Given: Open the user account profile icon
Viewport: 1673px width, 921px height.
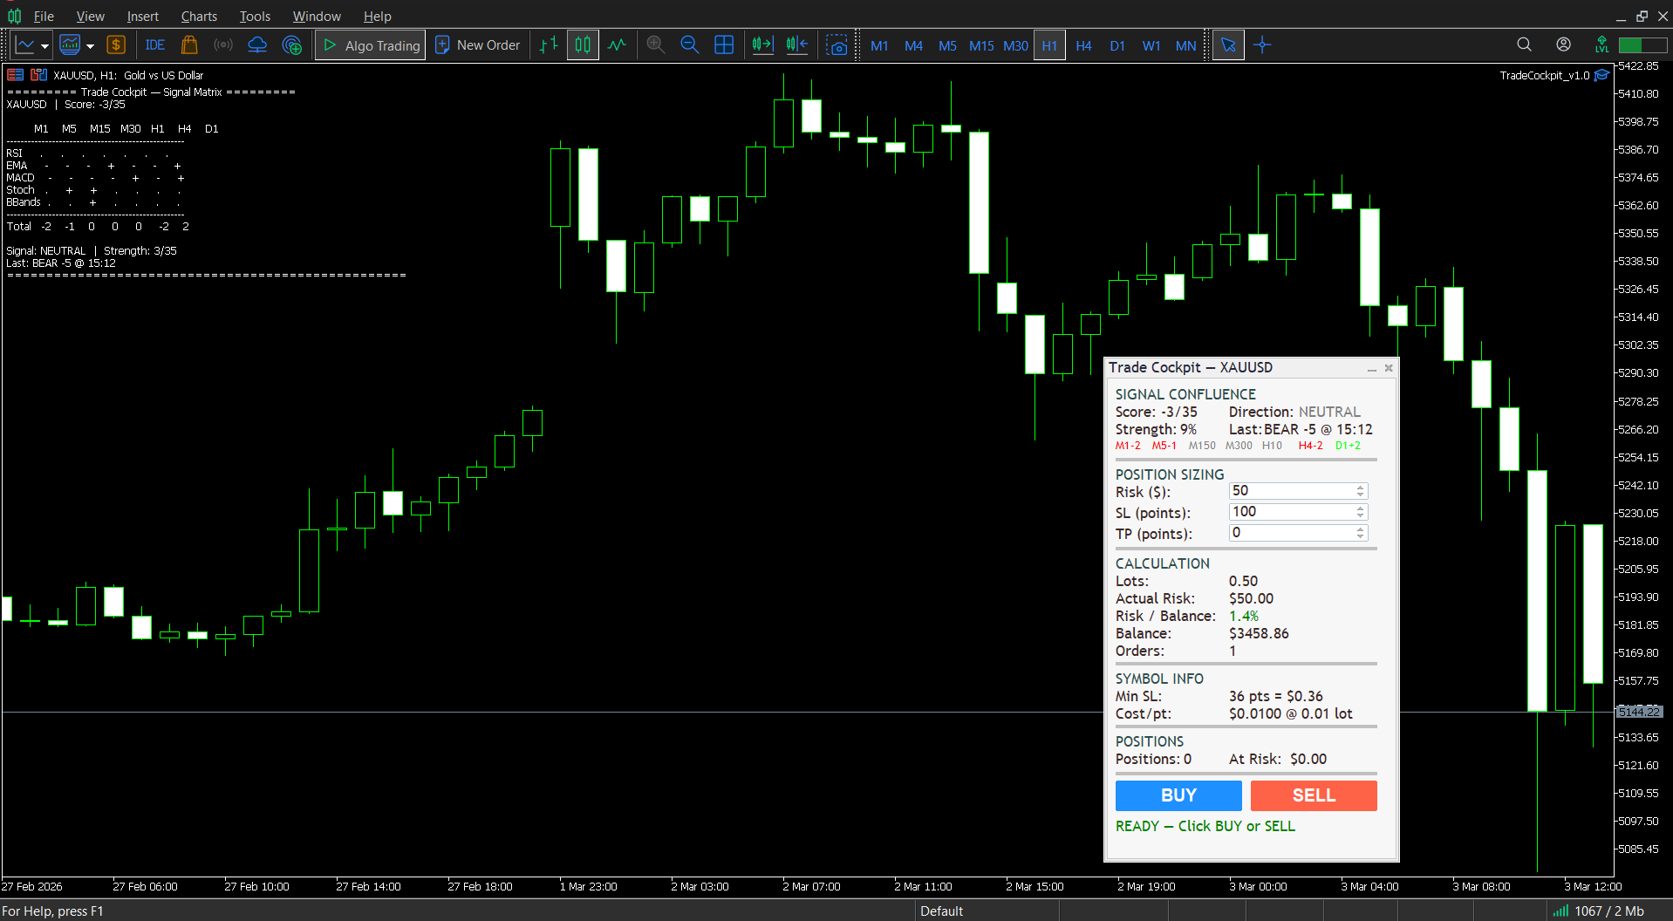Looking at the screenshot, I should [x=1563, y=45].
